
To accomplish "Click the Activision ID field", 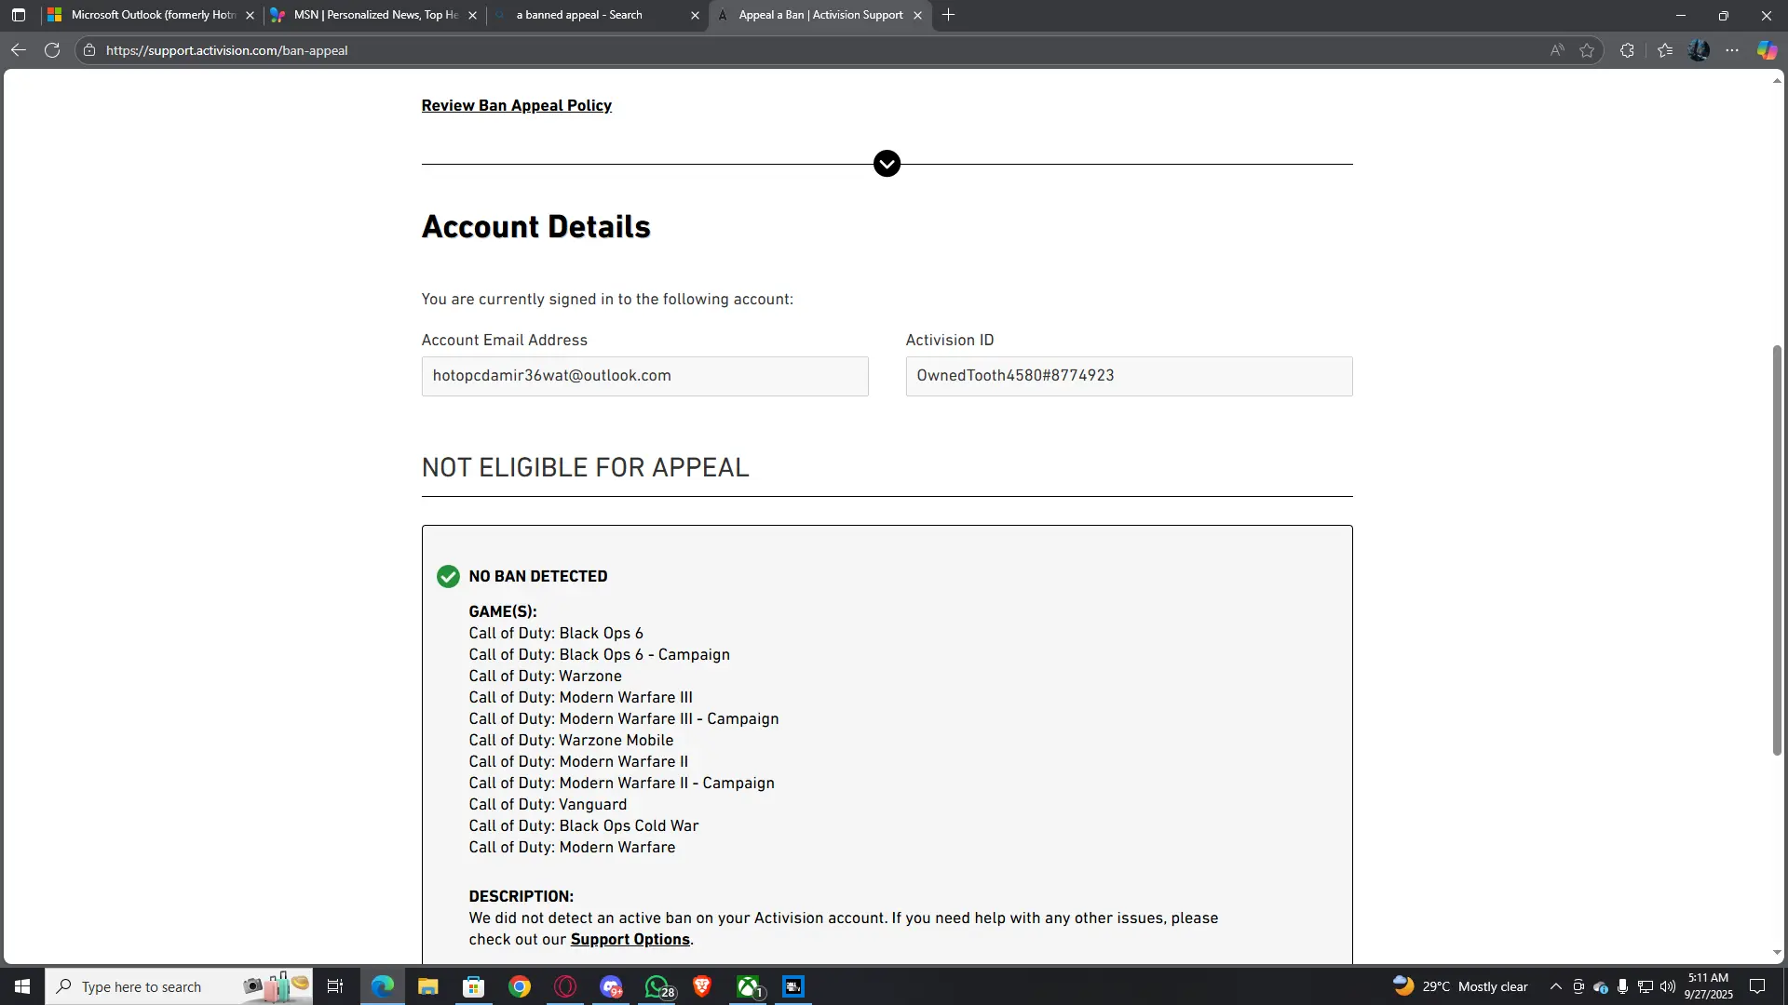I will [x=1129, y=376].
